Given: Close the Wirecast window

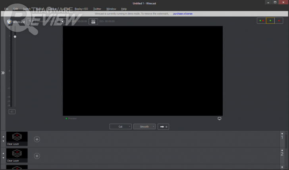Looking at the screenshot, I should click(x=283, y=2).
